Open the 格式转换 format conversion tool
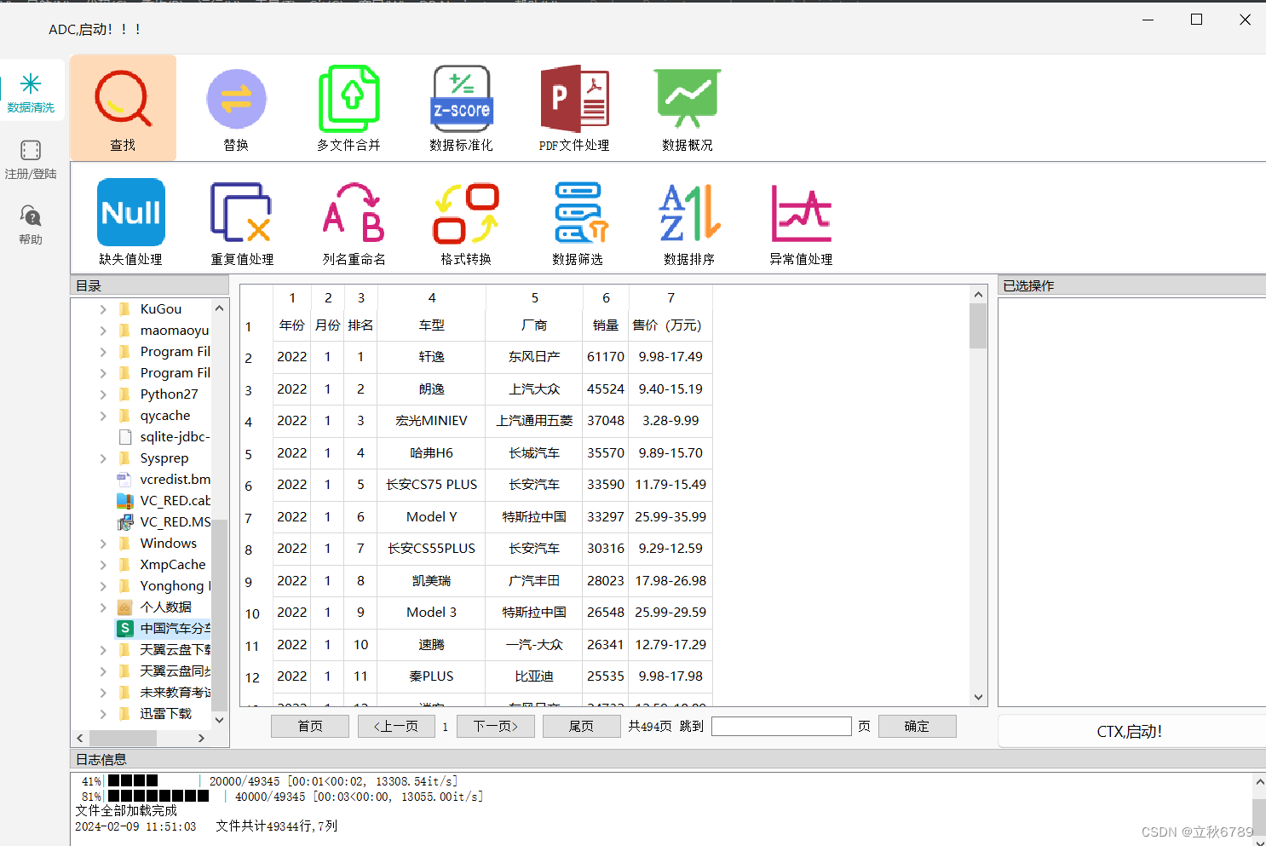1266x846 pixels. pyautogui.click(x=465, y=220)
